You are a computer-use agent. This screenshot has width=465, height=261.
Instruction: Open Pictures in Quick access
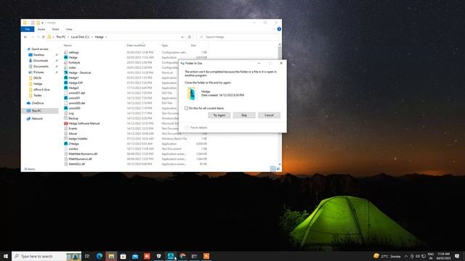(x=39, y=72)
